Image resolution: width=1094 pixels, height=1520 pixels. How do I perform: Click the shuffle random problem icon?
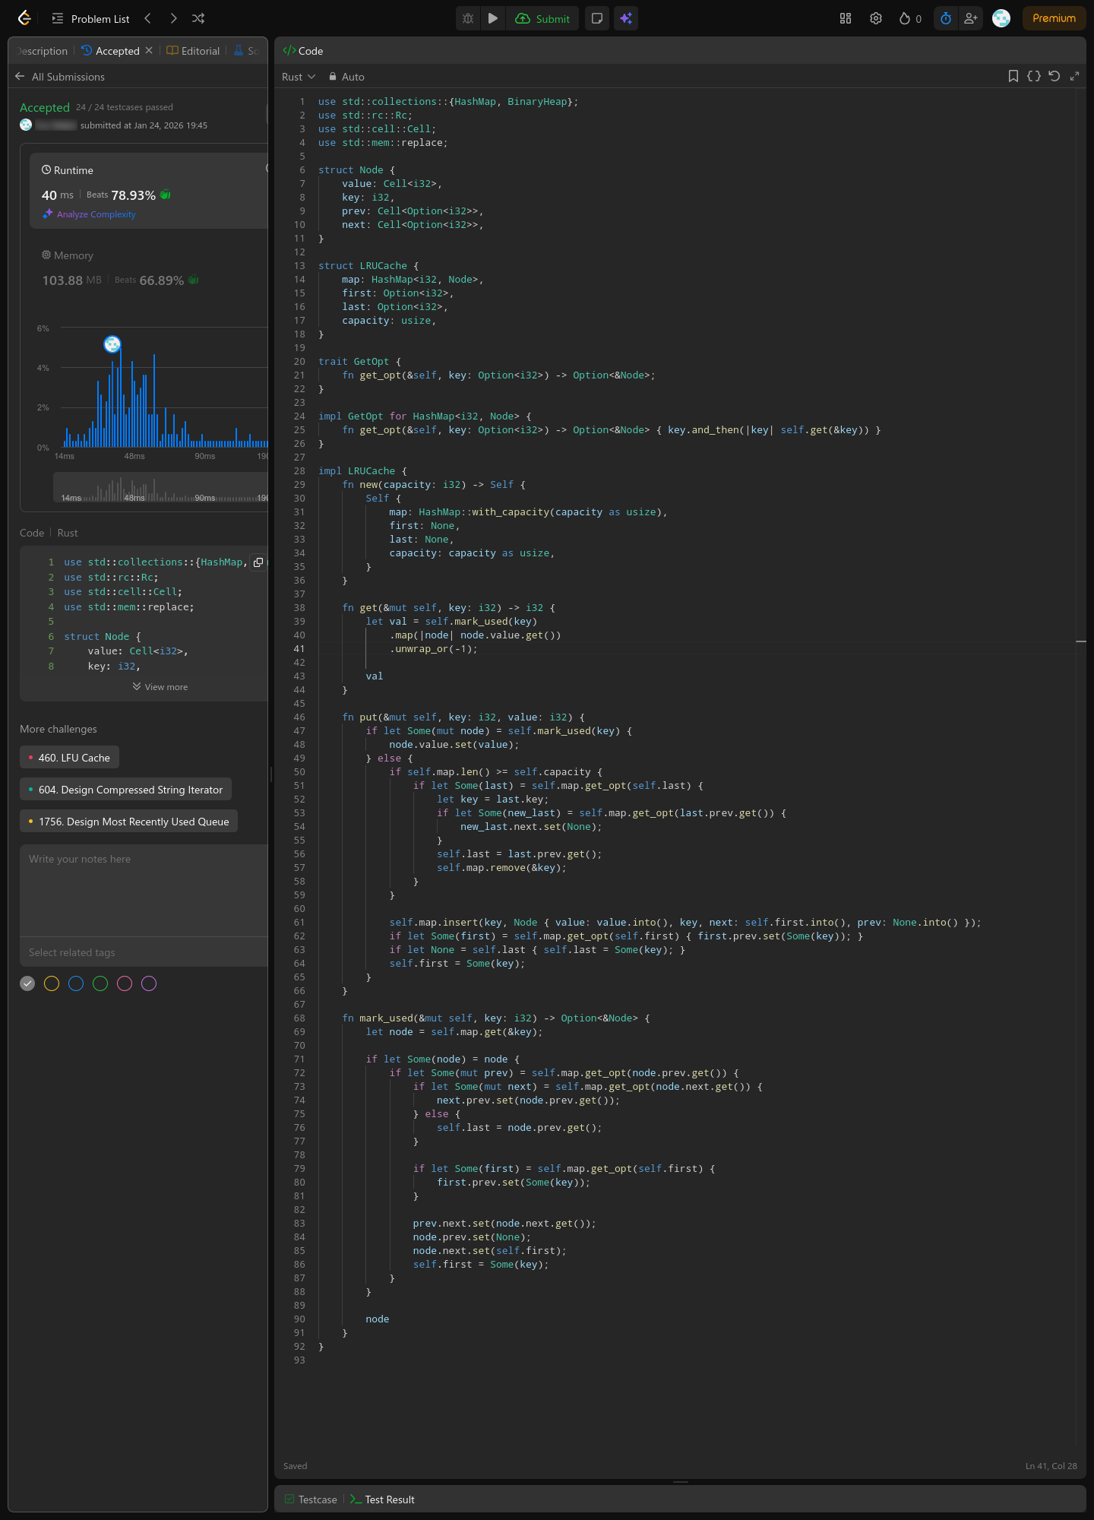198,18
